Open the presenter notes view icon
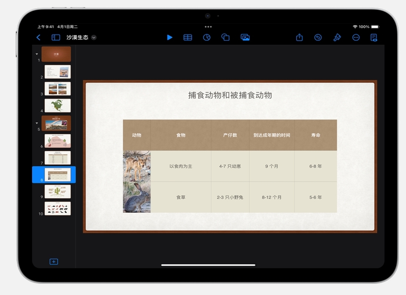Image resolution: width=406 pixels, height=295 pixels. click(x=374, y=37)
